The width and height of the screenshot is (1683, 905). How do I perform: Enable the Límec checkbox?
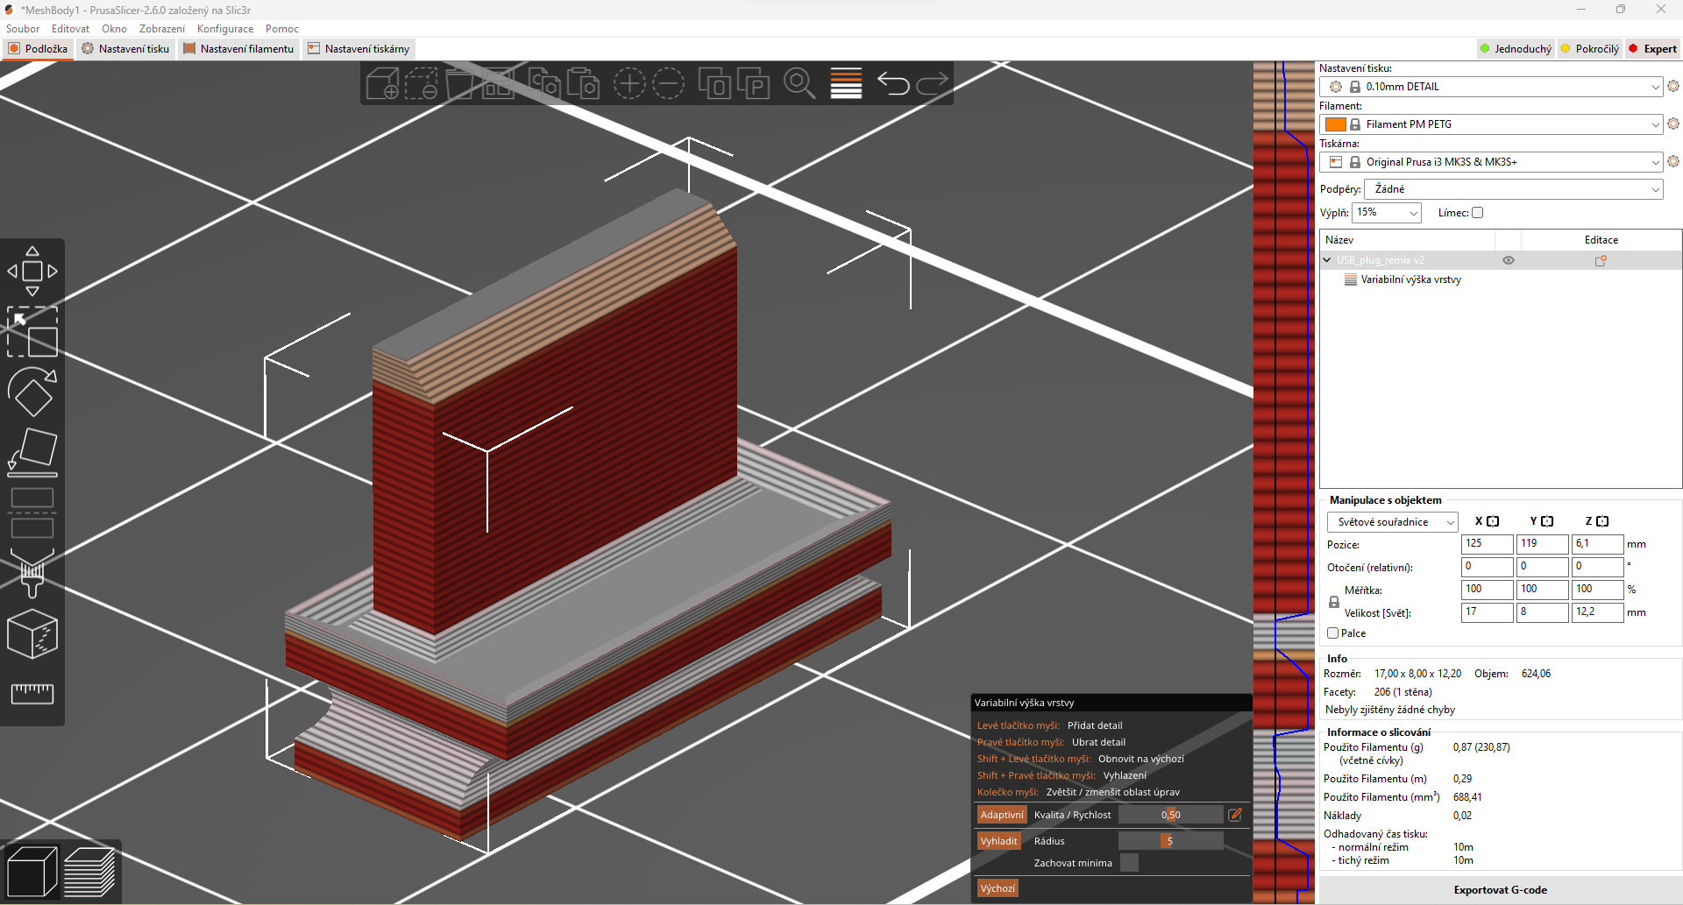[1477, 213]
